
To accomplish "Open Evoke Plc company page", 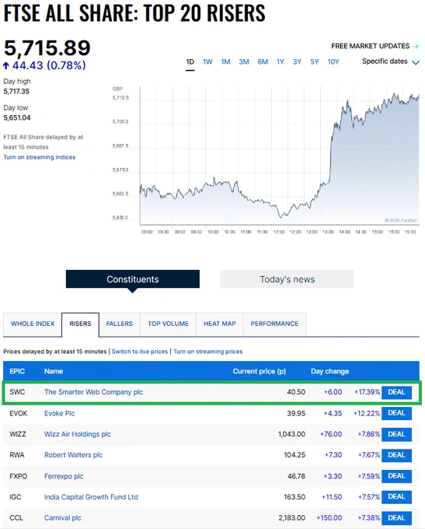I will 59,413.
